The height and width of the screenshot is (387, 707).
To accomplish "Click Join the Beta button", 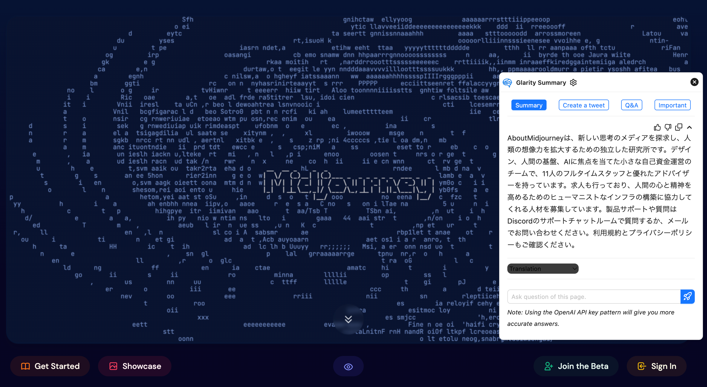I will [x=576, y=366].
